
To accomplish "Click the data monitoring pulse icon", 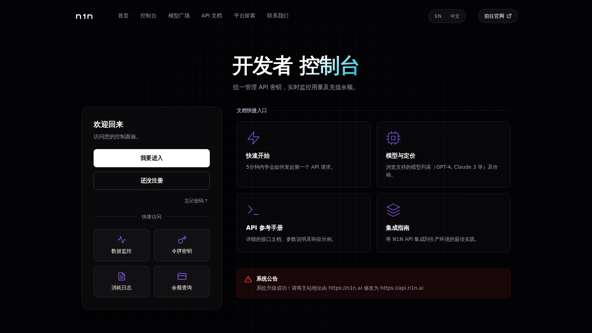I will tap(122, 240).
